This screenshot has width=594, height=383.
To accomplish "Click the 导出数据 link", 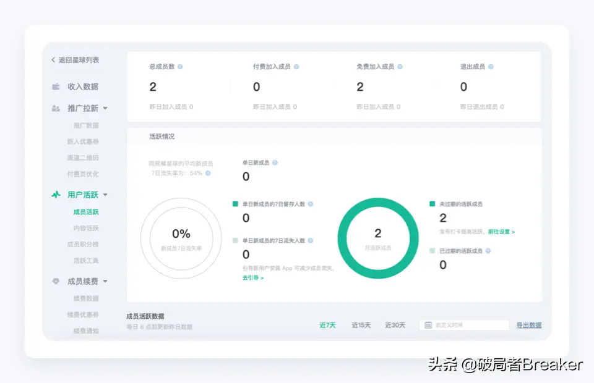I will point(528,325).
